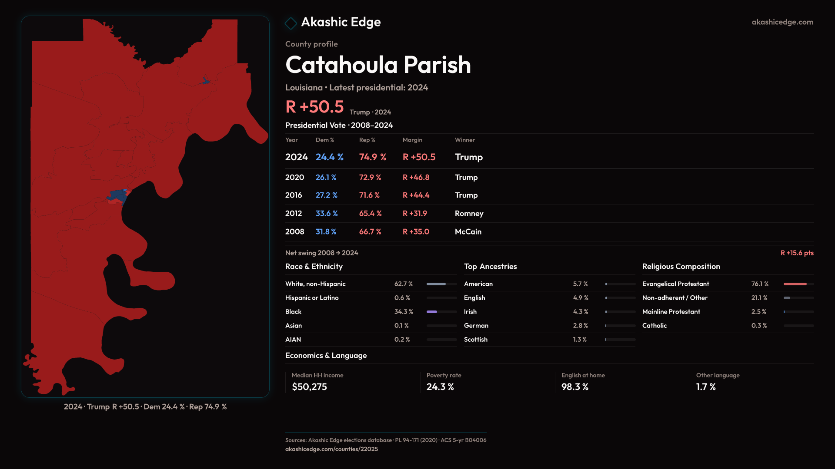Click the Catahoula Parish title heading

pyautogui.click(x=378, y=65)
